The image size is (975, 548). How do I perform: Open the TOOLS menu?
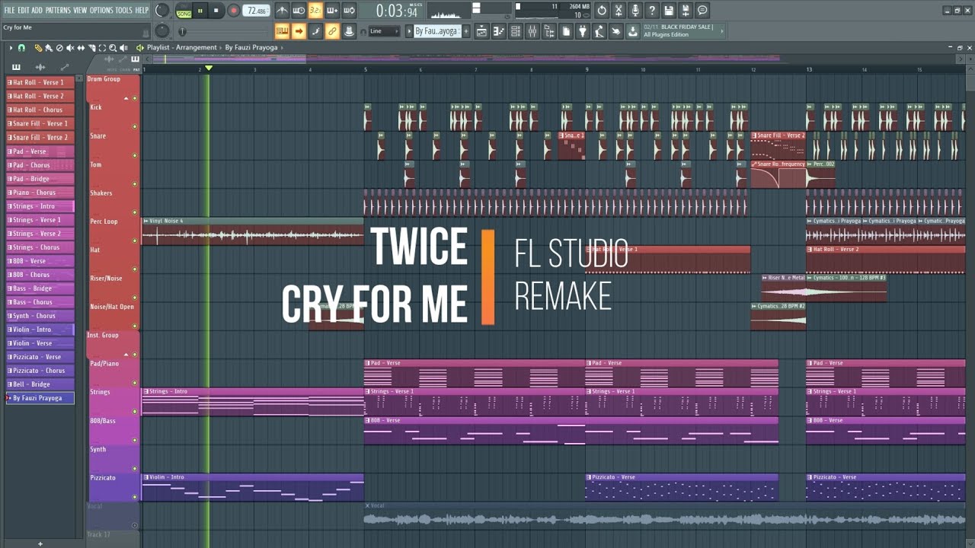pyautogui.click(x=123, y=10)
